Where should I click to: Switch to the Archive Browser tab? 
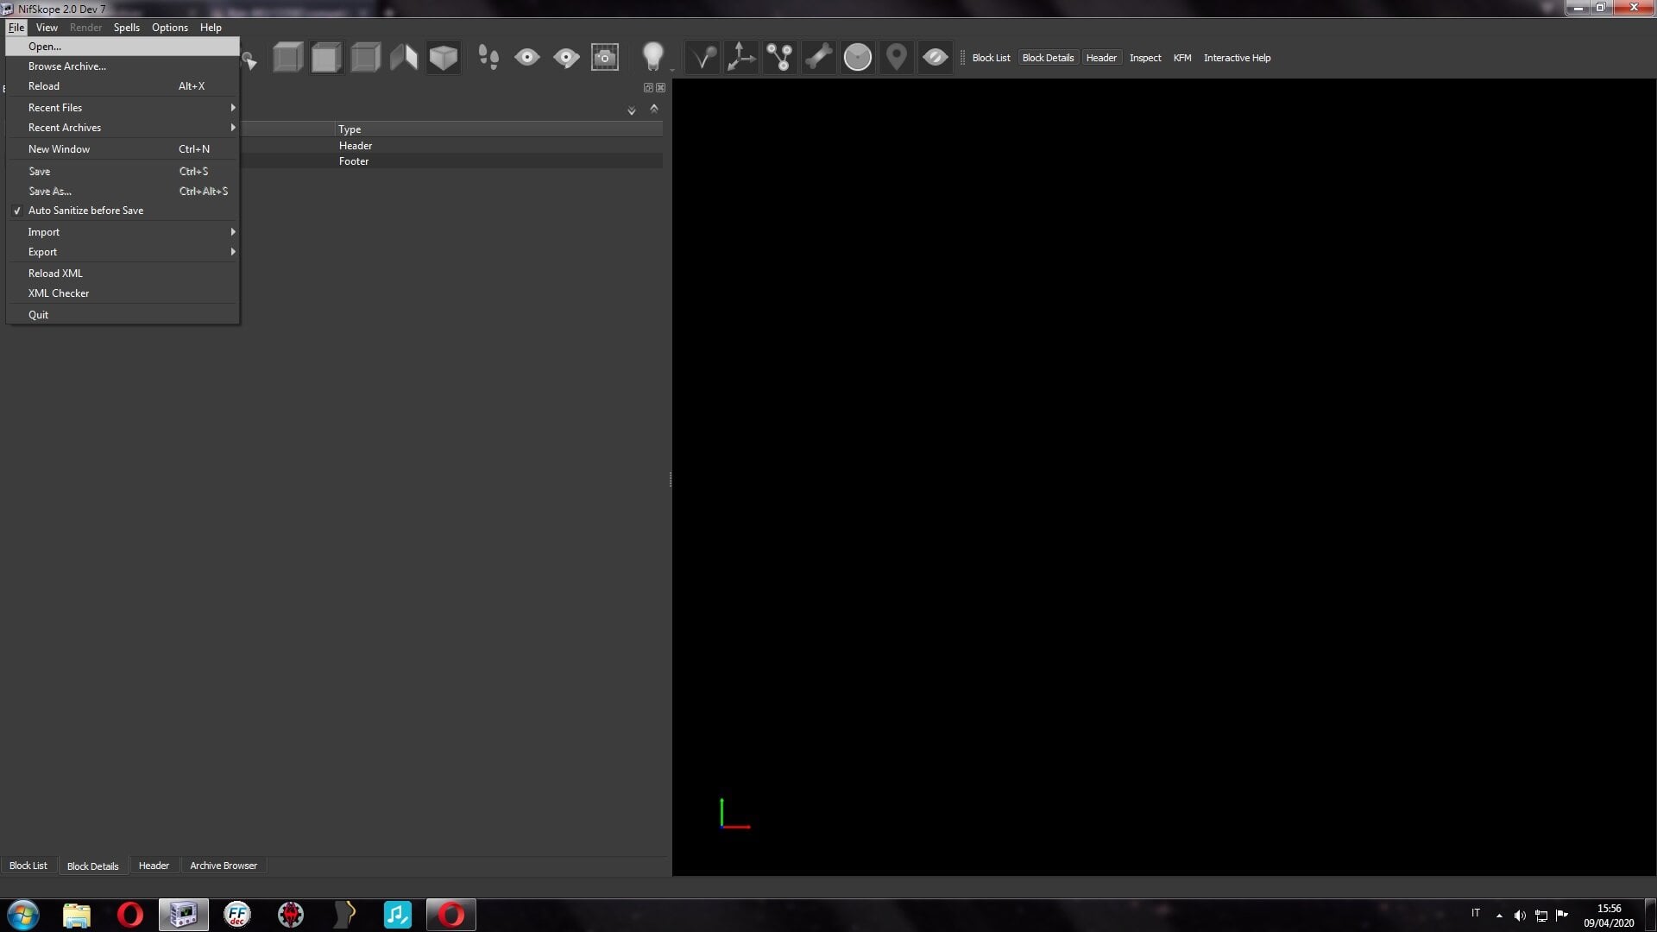(x=224, y=866)
